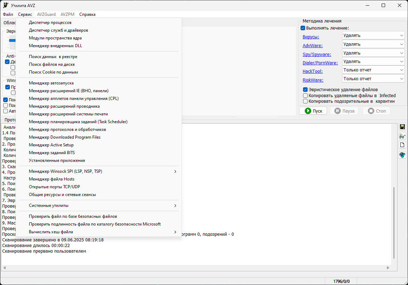Select 'Менеджер расширений IE (BHO, панели)'
This screenshot has height=285, width=408.
point(99,91)
